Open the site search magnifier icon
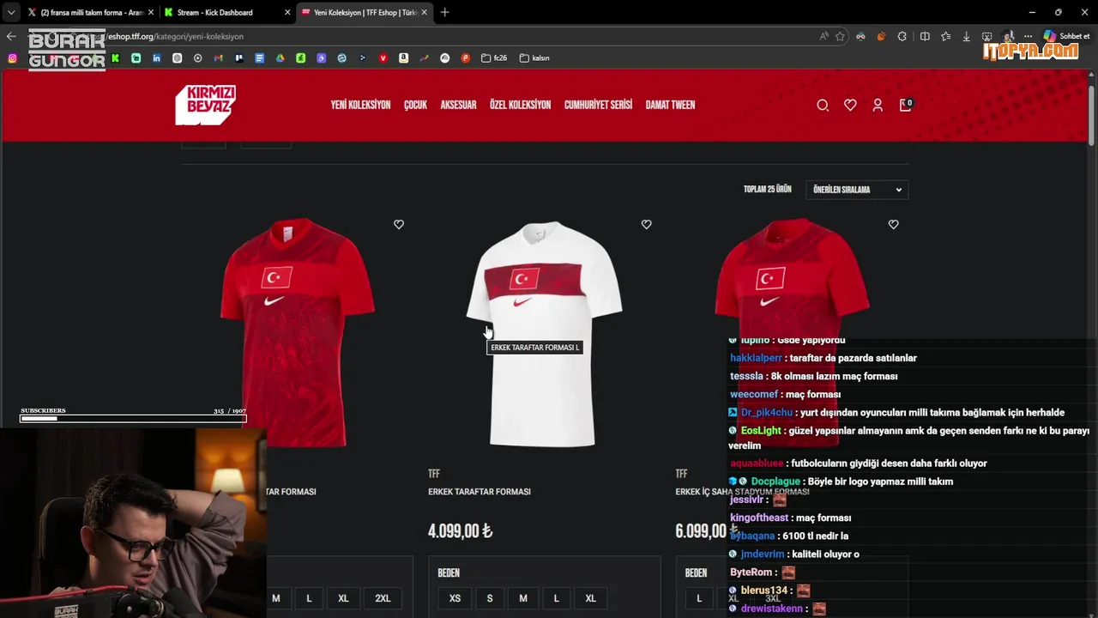The height and width of the screenshot is (618, 1098). (x=823, y=105)
